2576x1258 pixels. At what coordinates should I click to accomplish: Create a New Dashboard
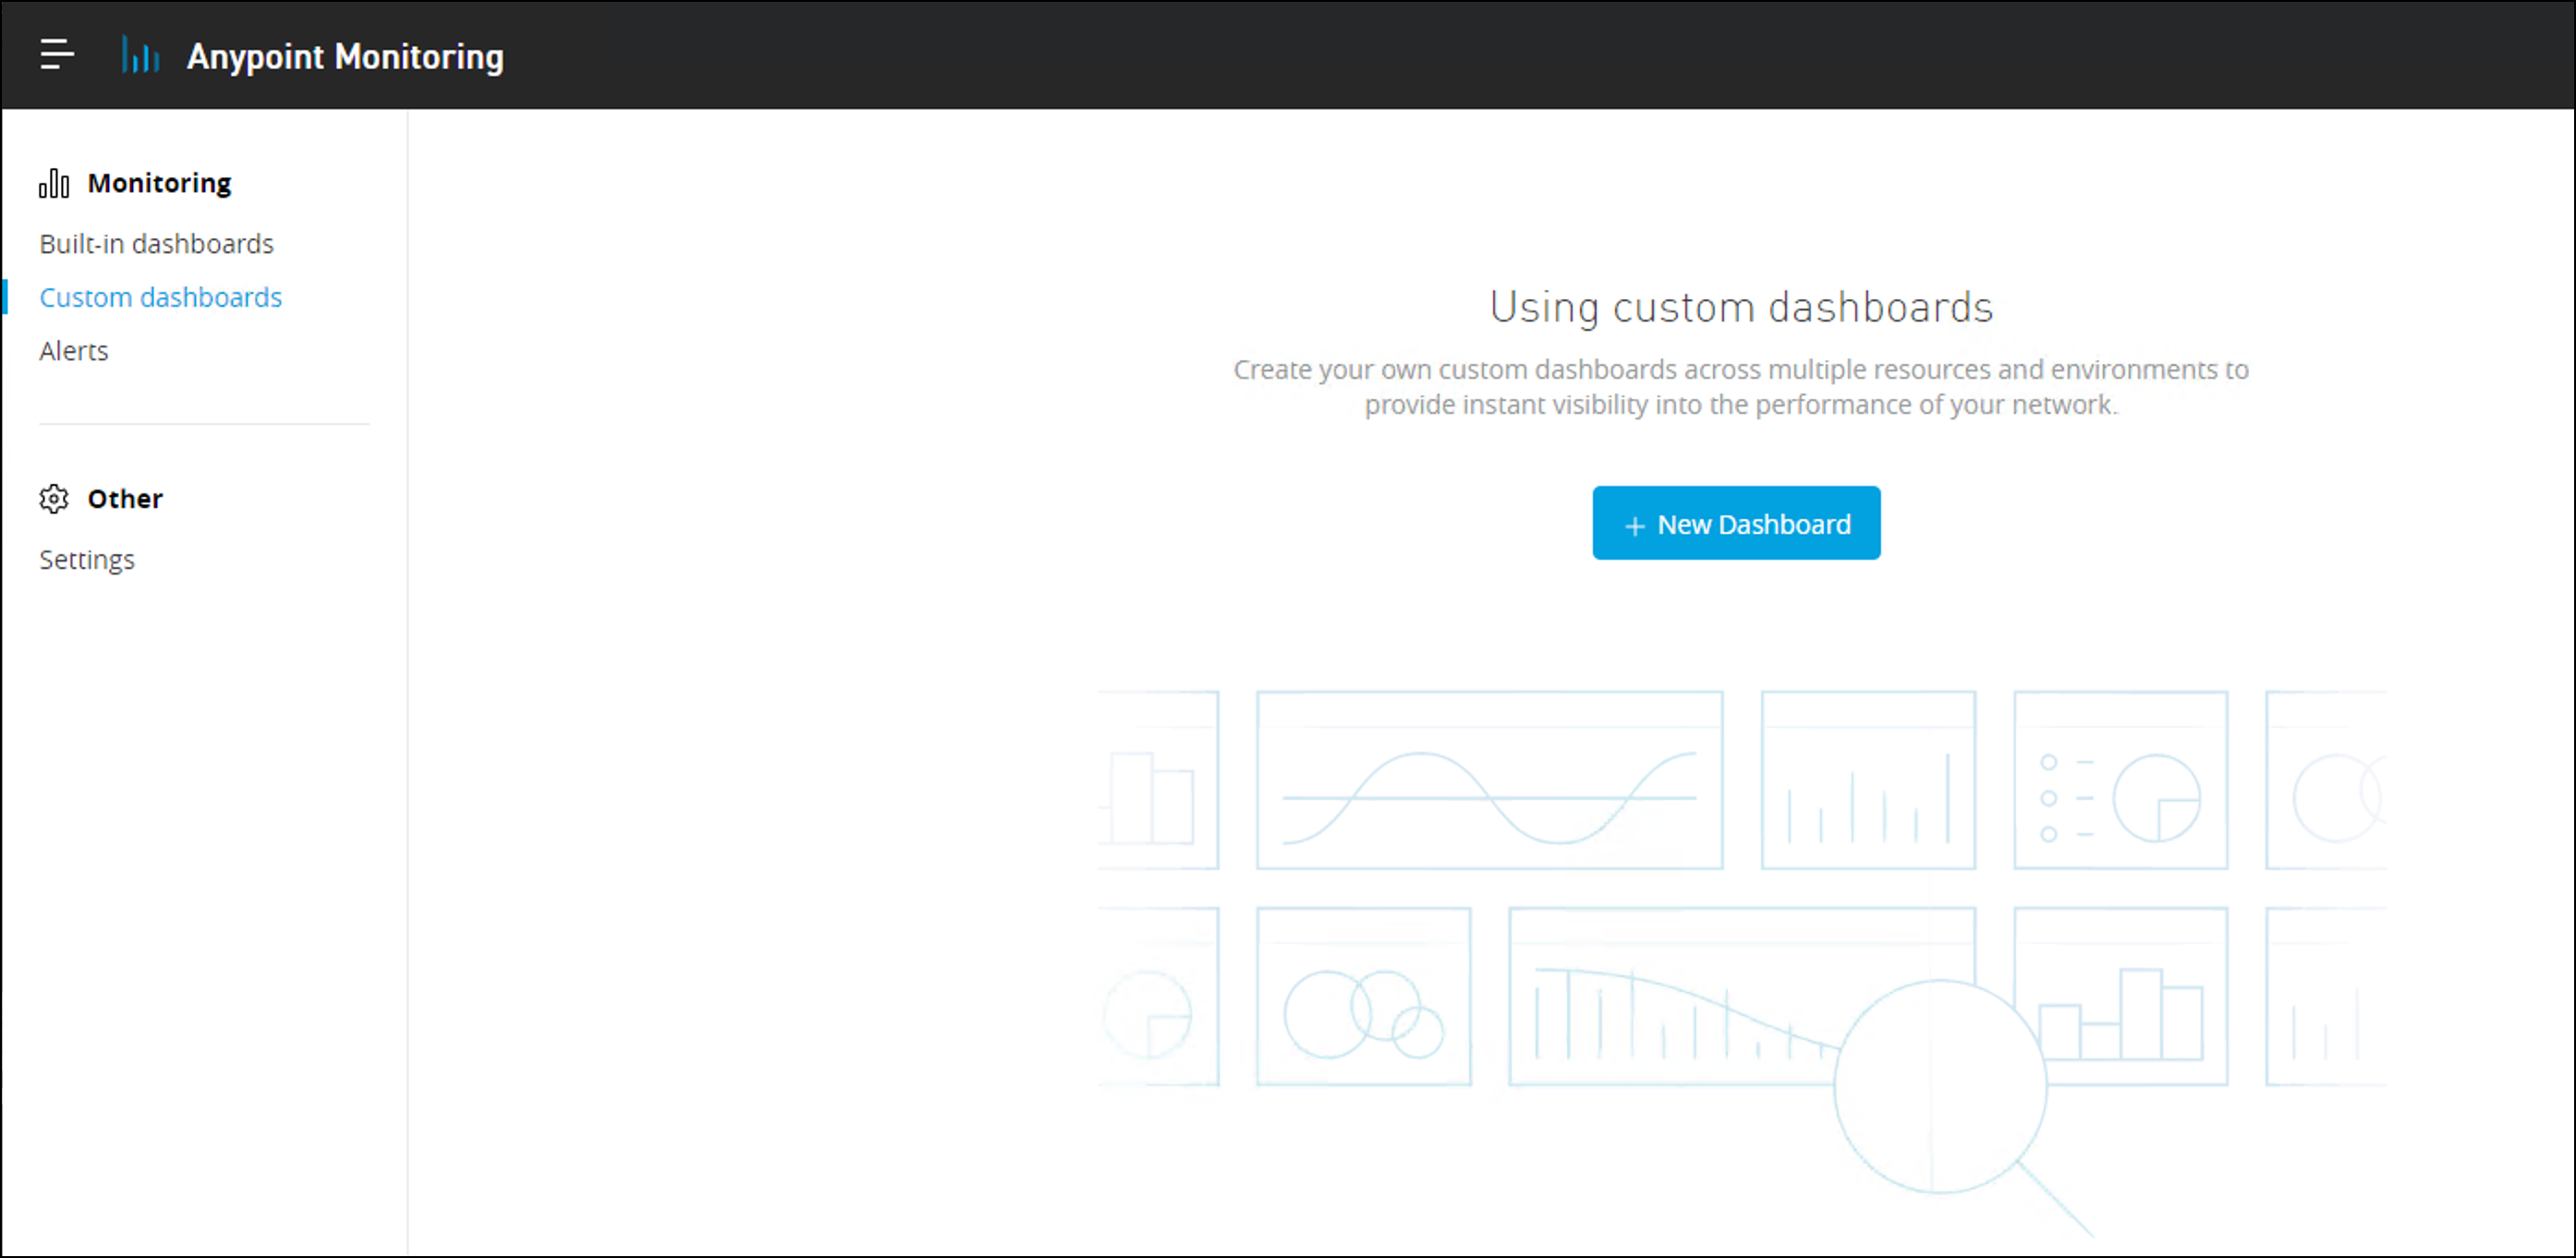pos(1736,523)
